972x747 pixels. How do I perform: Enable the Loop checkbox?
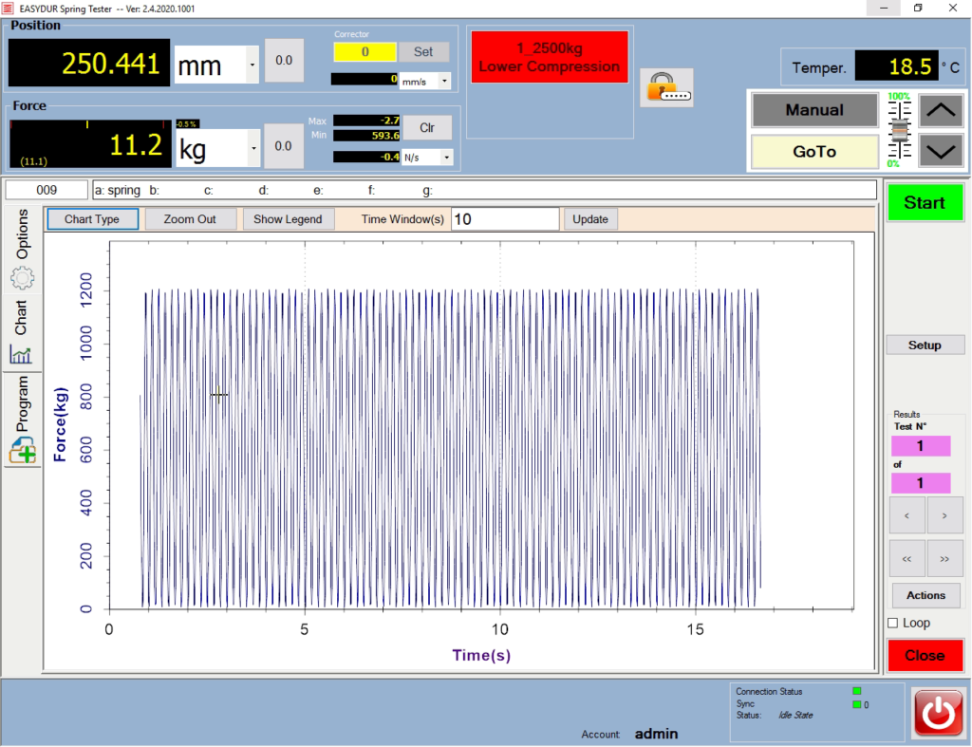[x=892, y=624]
